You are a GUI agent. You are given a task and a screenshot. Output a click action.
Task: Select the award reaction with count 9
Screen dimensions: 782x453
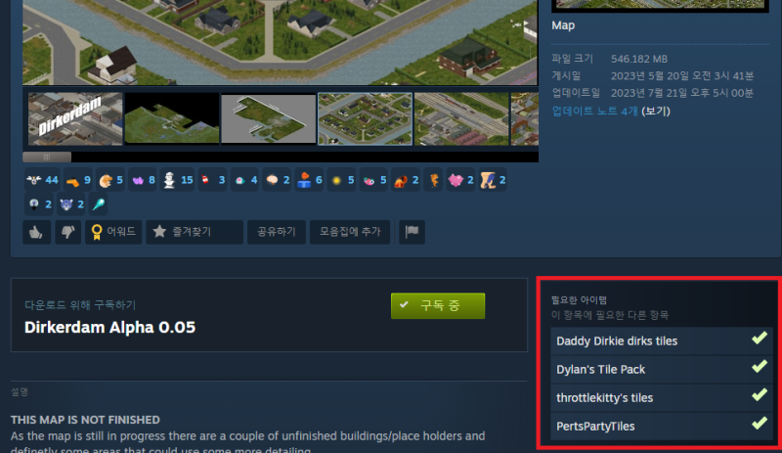tap(77, 180)
